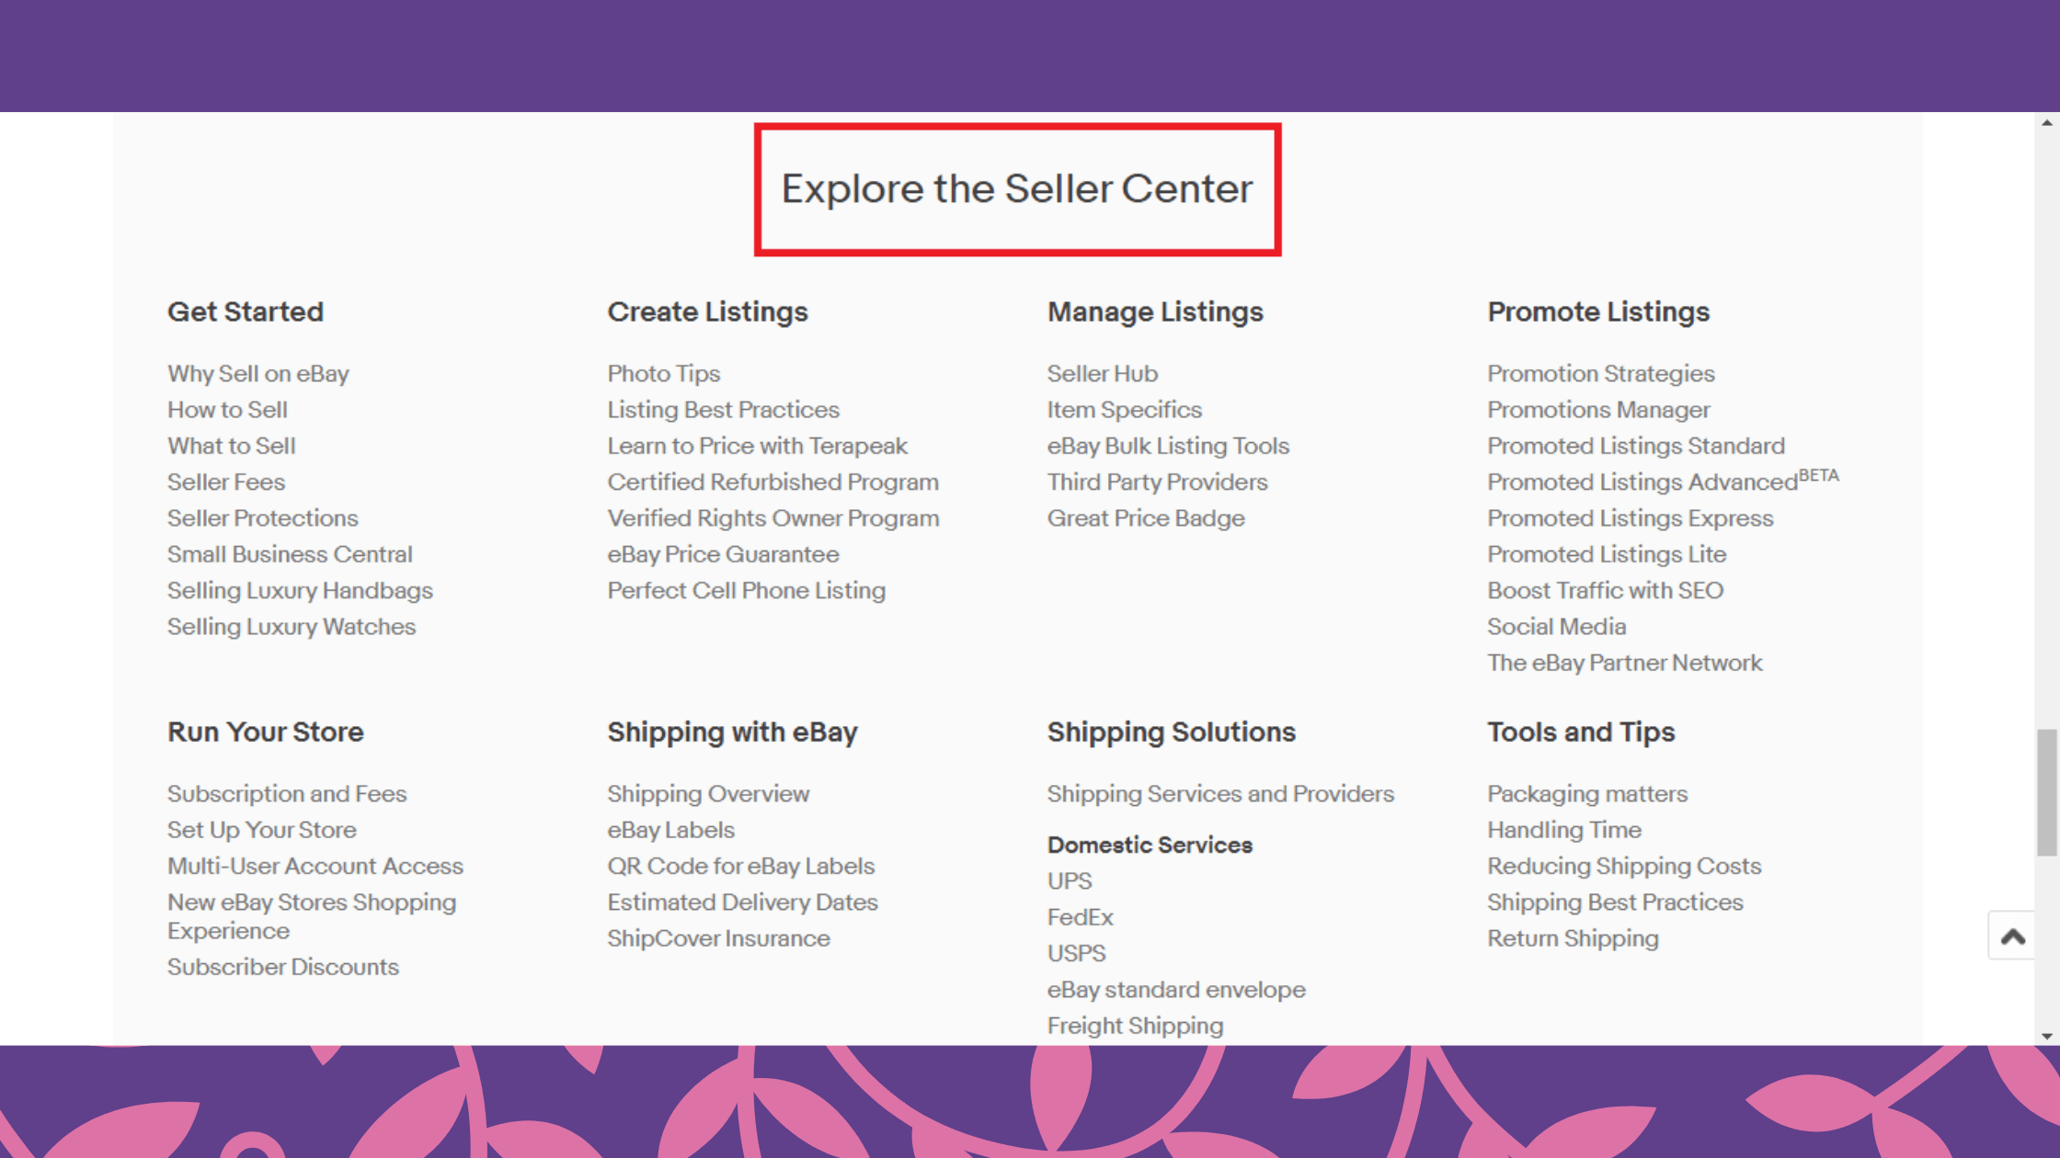
Task: Select ShipCover Insurance link
Action: click(x=718, y=938)
